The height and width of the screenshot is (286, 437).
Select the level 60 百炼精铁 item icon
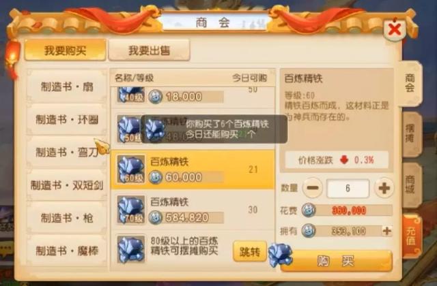pos(130,170)
